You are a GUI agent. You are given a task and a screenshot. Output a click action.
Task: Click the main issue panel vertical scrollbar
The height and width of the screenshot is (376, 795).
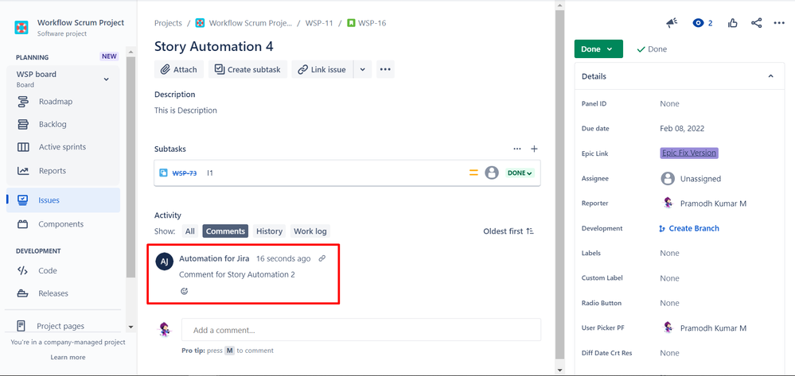pyautogui.click(x=559, y=185)
